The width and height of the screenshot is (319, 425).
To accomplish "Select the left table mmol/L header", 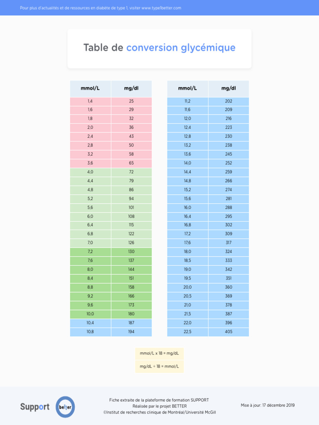I will pos(90,88).
